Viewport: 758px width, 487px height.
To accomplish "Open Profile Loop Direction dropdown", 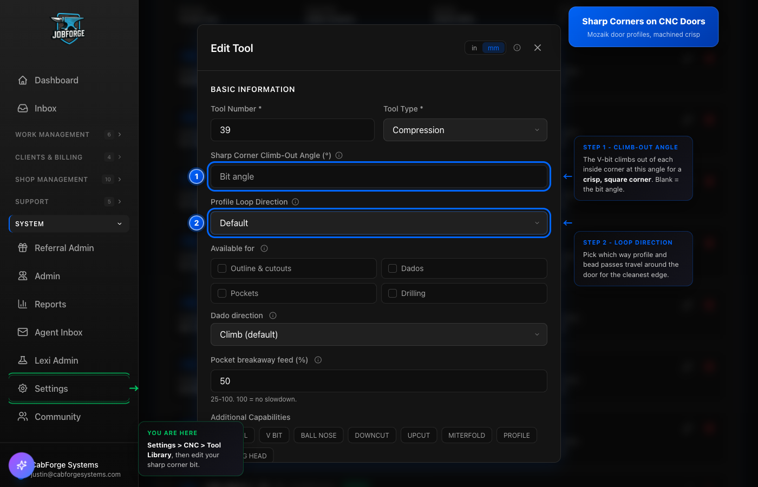I will pos(379,223).
